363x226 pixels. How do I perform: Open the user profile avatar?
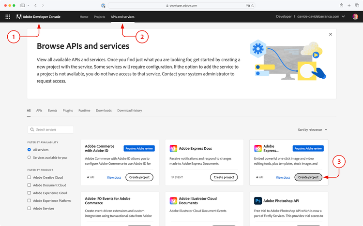[x=355, y=17]
